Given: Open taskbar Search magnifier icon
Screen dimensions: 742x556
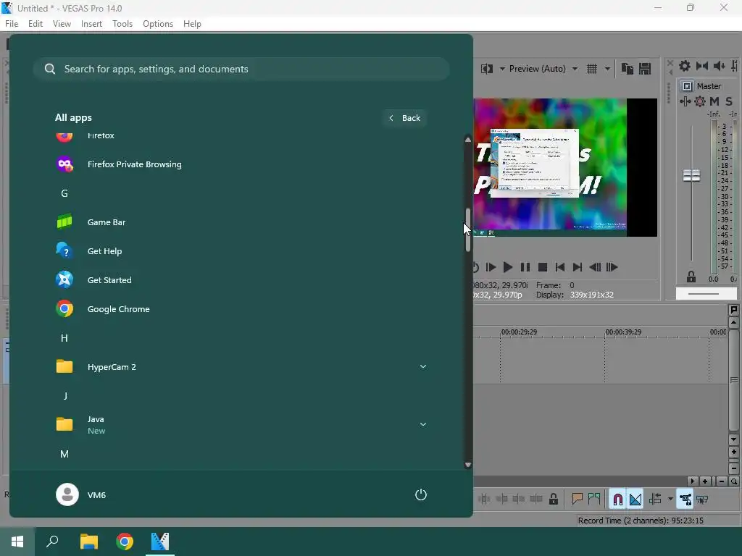Looking at the screenshot, I should [52, 542].
